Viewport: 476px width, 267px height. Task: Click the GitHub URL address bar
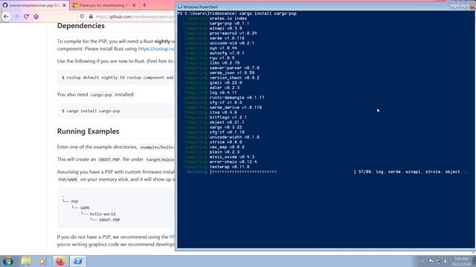click(x=135, y=16)
